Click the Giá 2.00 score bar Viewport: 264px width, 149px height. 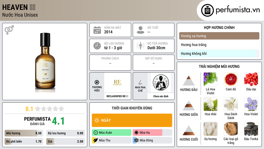click(65, 141)
